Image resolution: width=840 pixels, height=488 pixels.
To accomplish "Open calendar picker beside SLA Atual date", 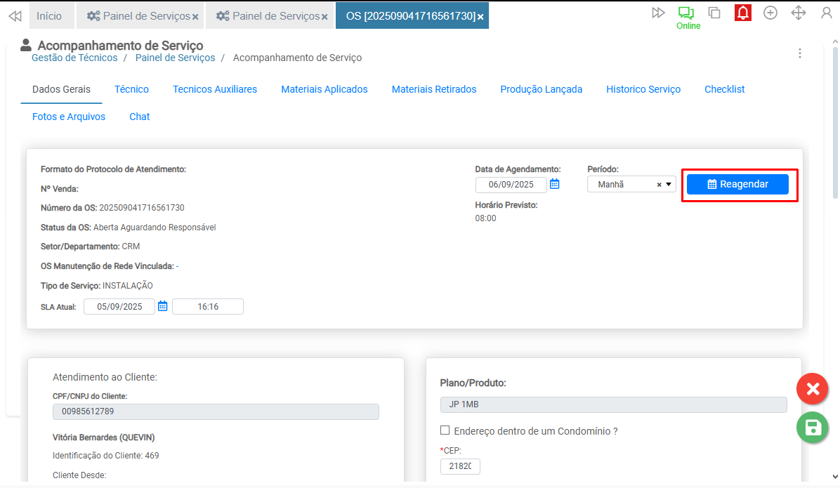I will point(163,306).
